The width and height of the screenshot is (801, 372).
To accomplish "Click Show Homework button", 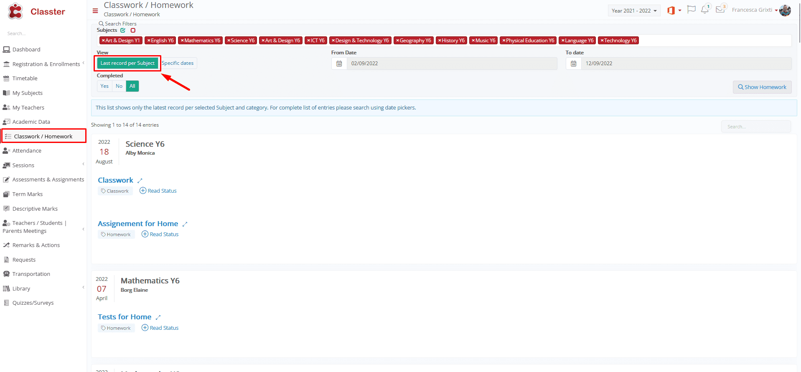I will [762, 87].
